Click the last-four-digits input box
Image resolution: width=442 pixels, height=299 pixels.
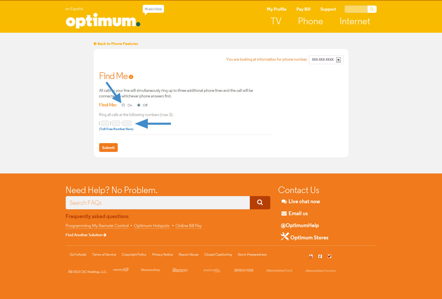(127, 123)
